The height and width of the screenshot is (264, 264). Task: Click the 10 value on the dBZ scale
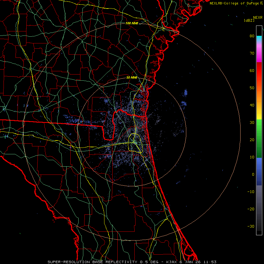coord(252,157)
